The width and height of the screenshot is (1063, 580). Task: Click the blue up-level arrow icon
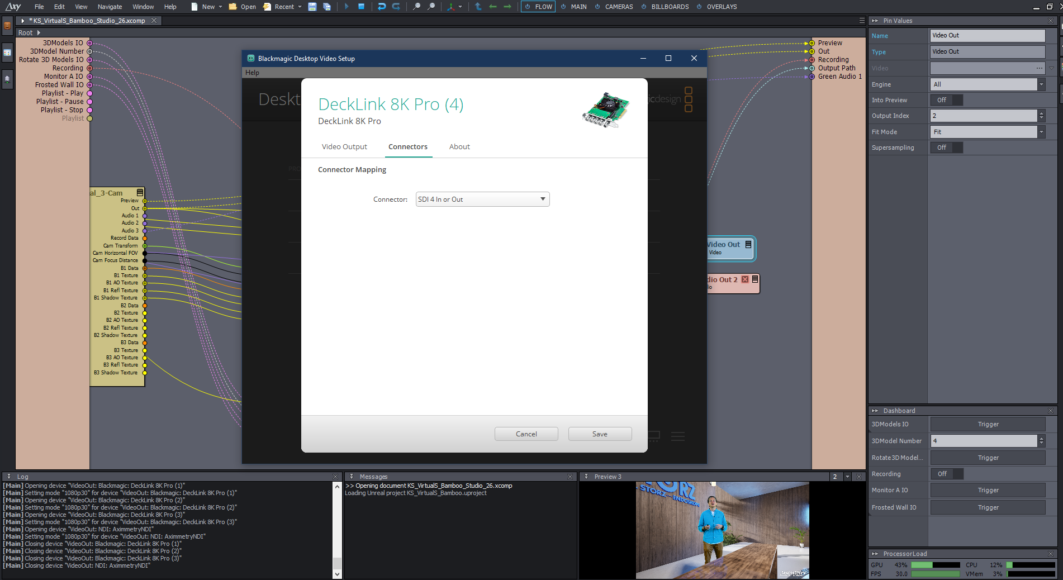point(478,7)
